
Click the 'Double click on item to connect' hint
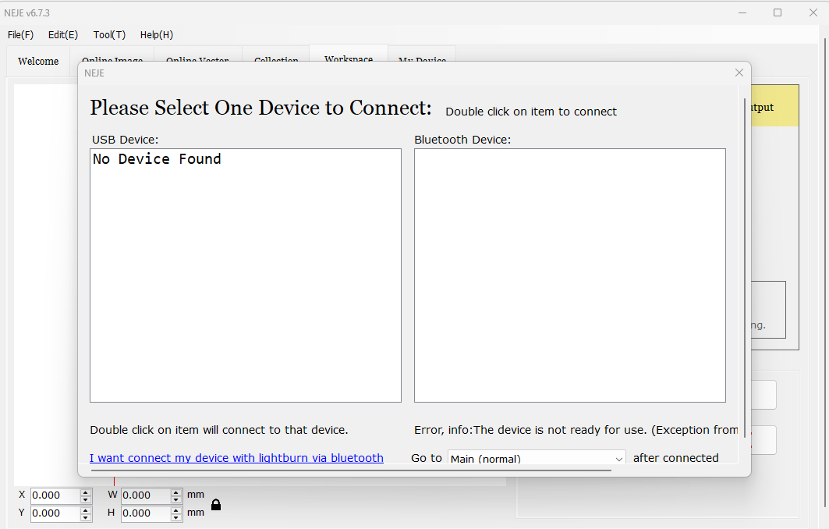coord(531,112)
